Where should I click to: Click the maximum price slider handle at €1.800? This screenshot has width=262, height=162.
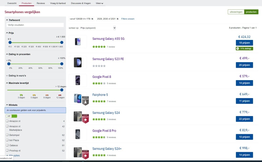coord(62,43)
